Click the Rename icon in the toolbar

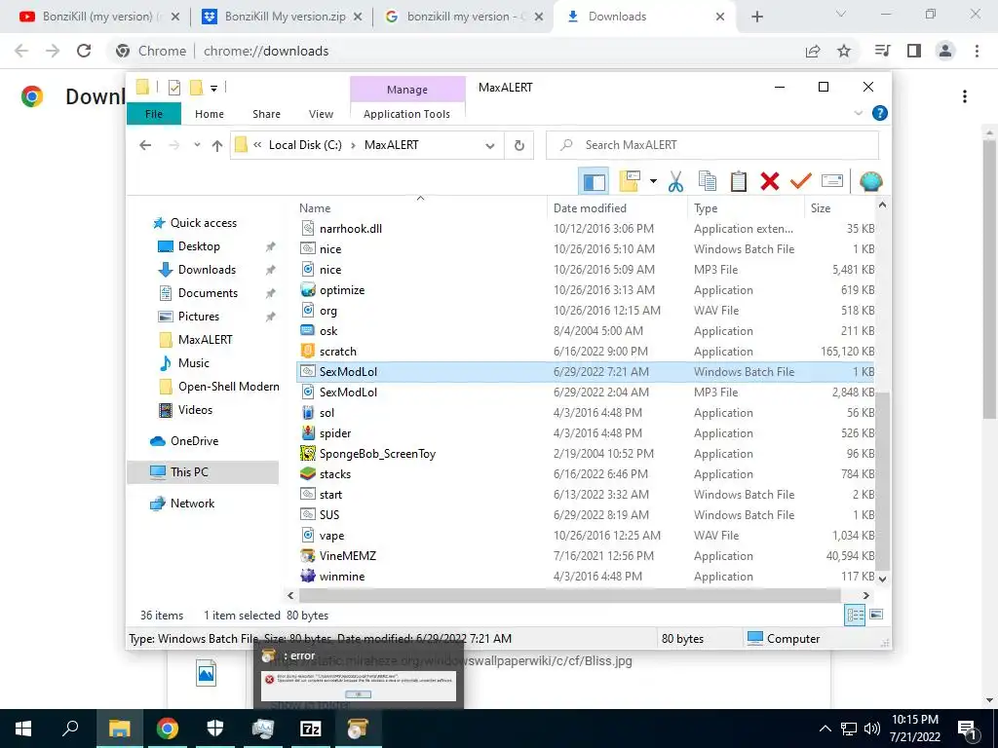pos(832,181)
